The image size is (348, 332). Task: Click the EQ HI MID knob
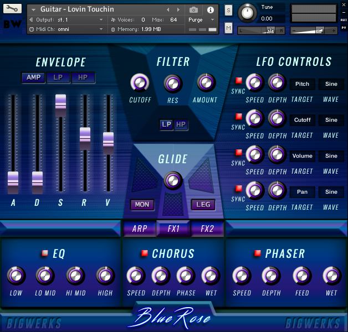point(75,276)
